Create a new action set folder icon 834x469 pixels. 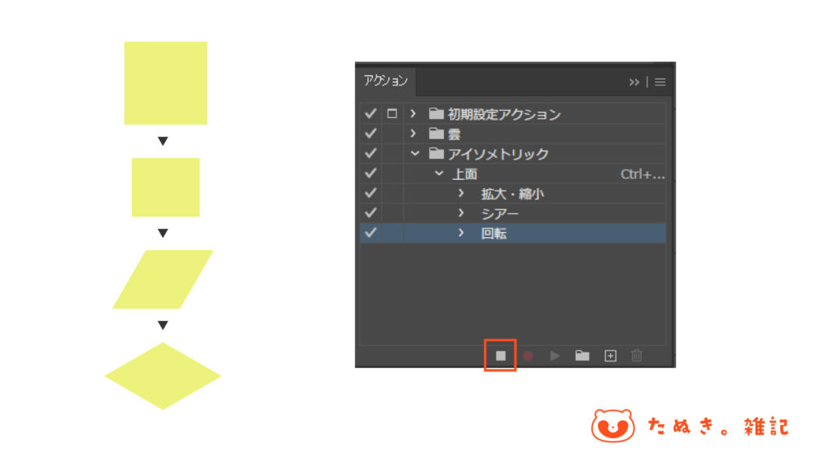(x=582, y=356)
